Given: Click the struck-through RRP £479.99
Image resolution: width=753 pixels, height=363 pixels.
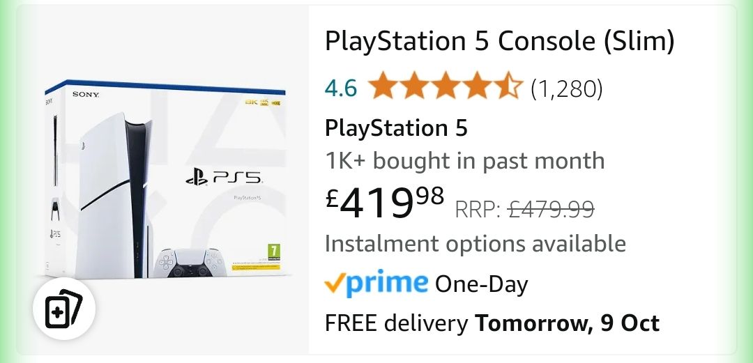Looking at the screenshot, I should pyautogui.click(x=524, y=208).
